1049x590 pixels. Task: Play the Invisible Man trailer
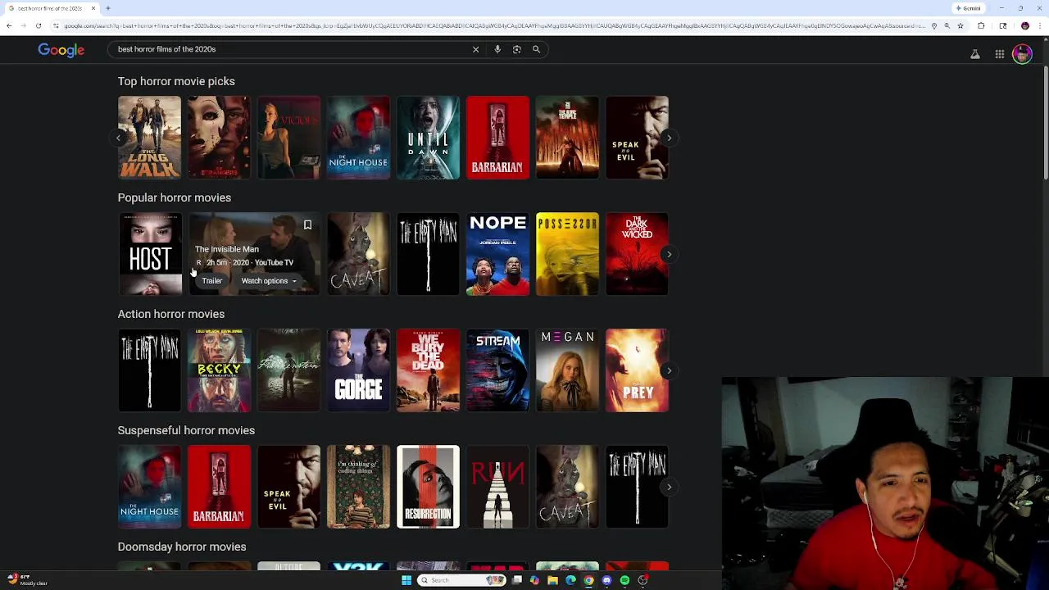tap(212, 281)
